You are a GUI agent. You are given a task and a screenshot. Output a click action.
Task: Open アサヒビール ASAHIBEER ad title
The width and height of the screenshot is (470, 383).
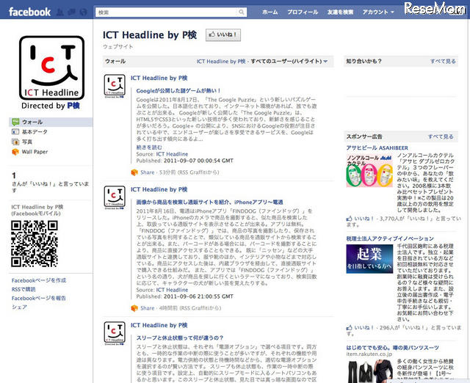377,148
